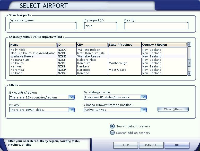Click the OK button
Image resolution: width=200 pixels, height=151 pixels.
click(x=177, y=145)
